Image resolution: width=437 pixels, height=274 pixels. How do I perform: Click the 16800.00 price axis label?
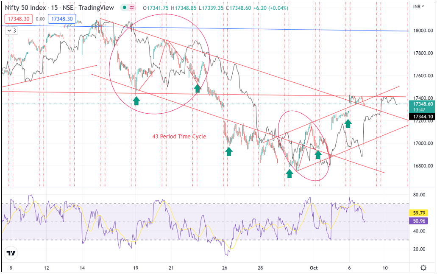[x=423, y=166]
